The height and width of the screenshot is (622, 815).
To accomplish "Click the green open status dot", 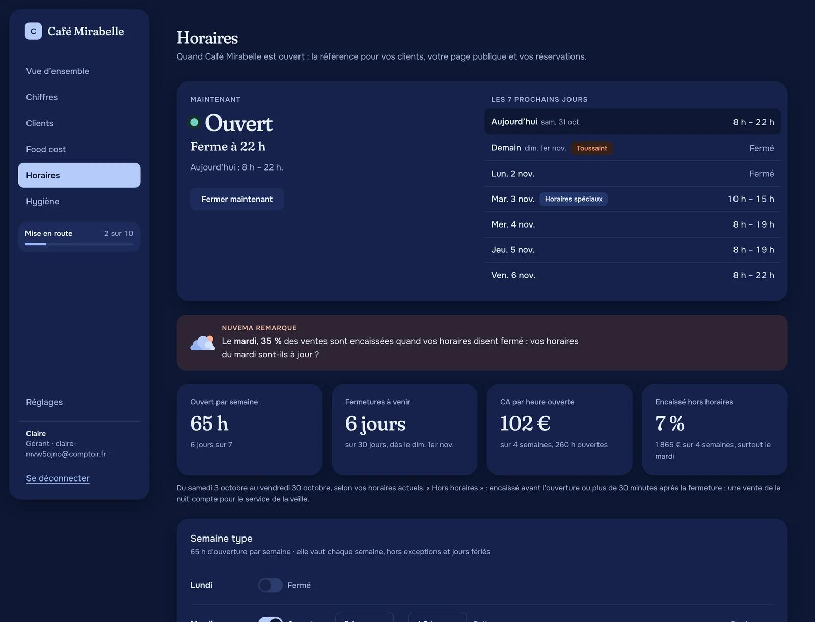I will pos(194,122).
